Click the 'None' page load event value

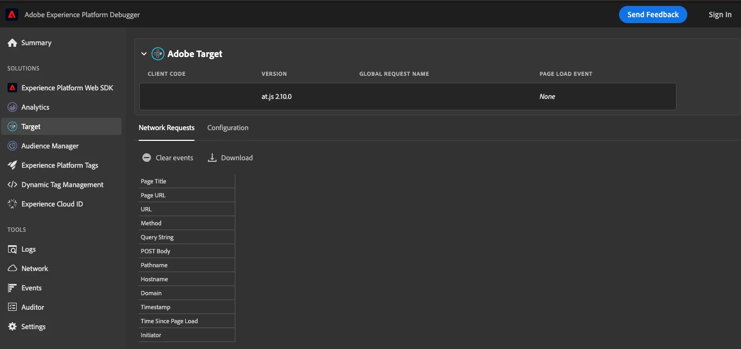coord(547,97)
